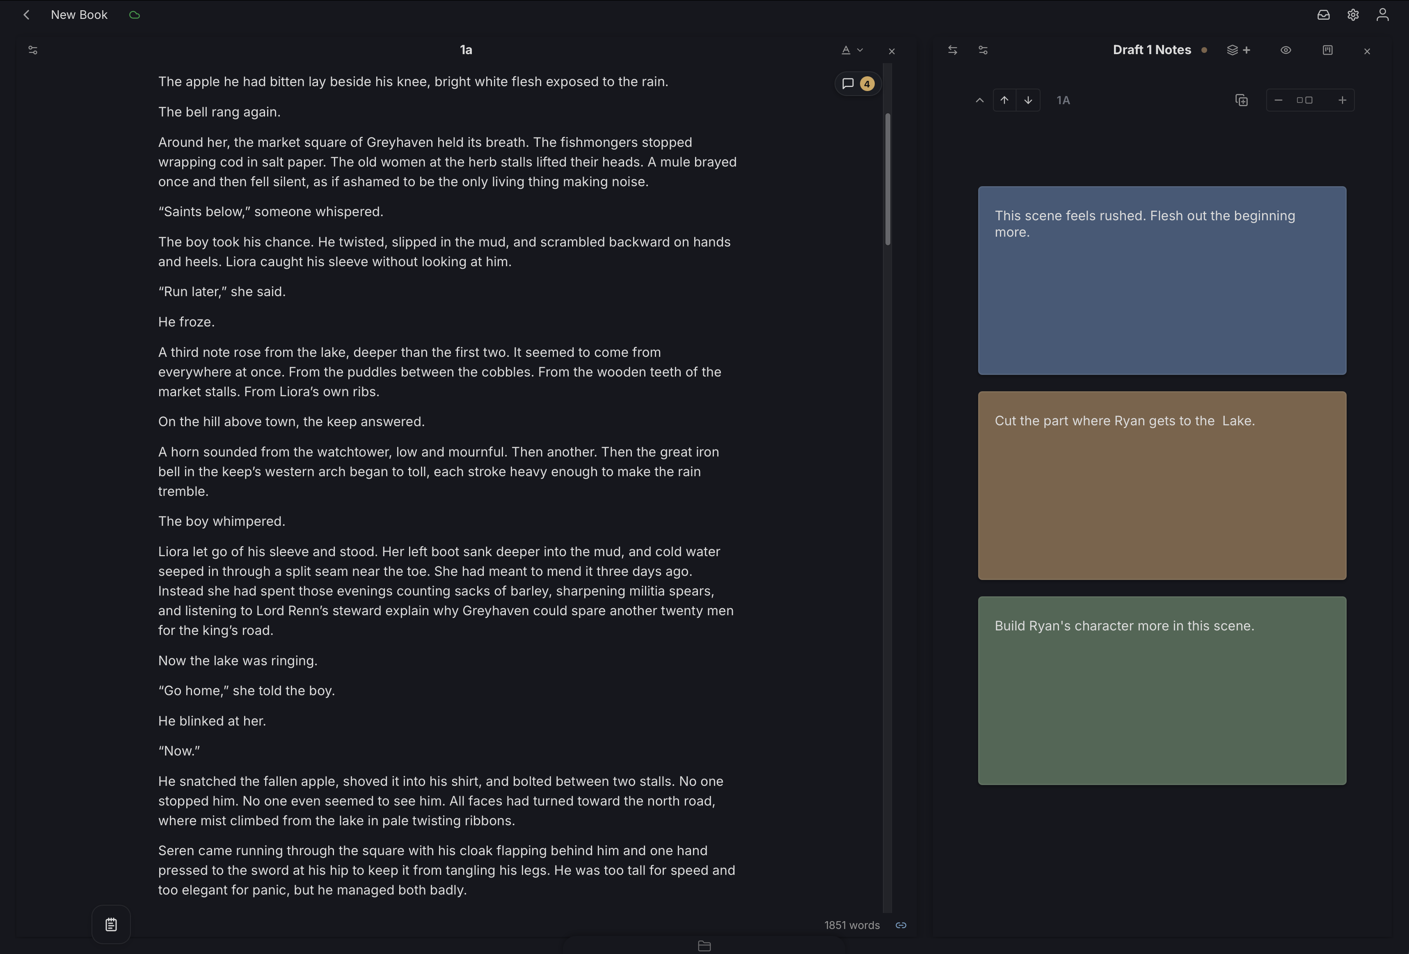
Task: Open the inbox tray icon
Action: point(1324,14)
